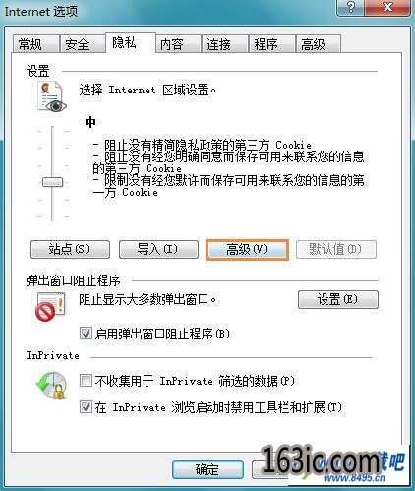Go to the 连接 tab

224,44
